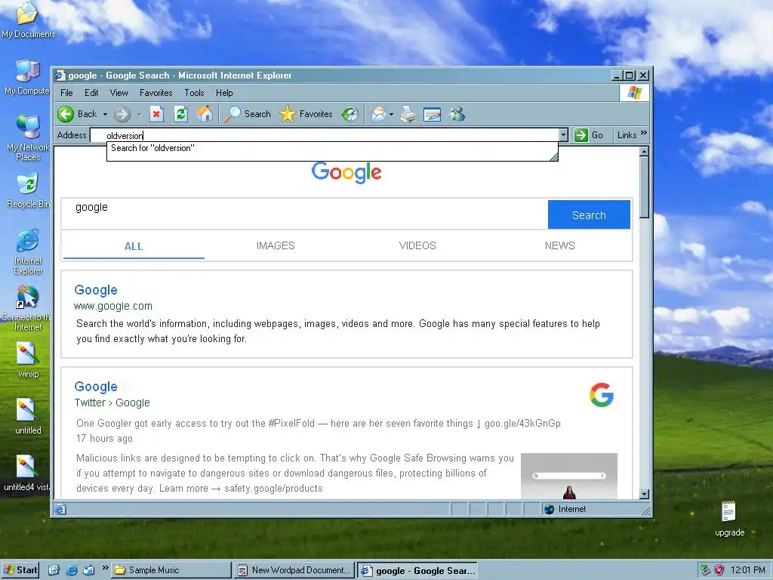Click the Internet zone status bar indicator
Screen dimensions: 773x580
(x=565, y=509)
